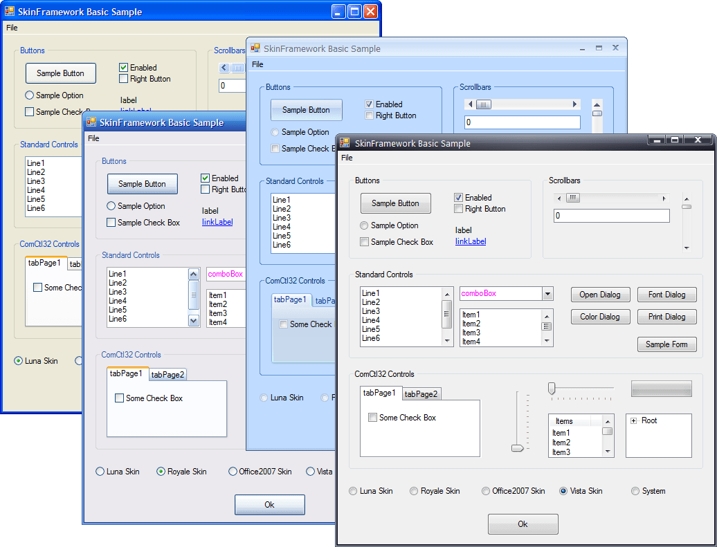This screenshot has width=717, height=547.
Task: Select the System skin option
Action: (x=635, y=491)
